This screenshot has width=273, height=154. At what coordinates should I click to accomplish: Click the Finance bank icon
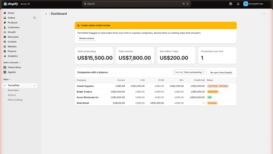coord(5,51)
